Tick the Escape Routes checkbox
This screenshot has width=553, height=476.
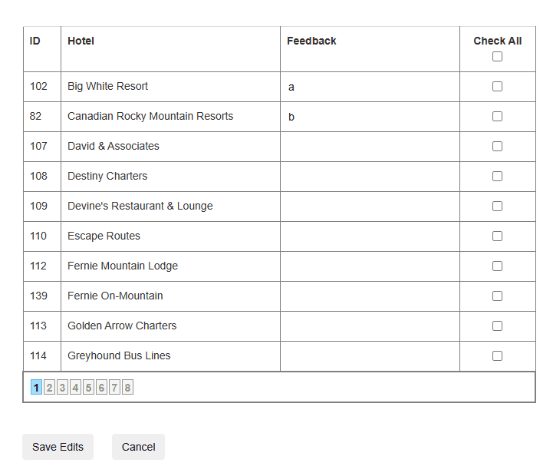pyautogui.click(x=497, y=236)
